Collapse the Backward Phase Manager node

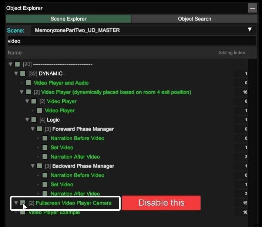click(x=33, y=166)
